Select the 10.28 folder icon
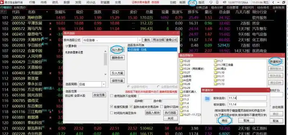The height and width of the screenshot is (135, 288). (182, 84)
